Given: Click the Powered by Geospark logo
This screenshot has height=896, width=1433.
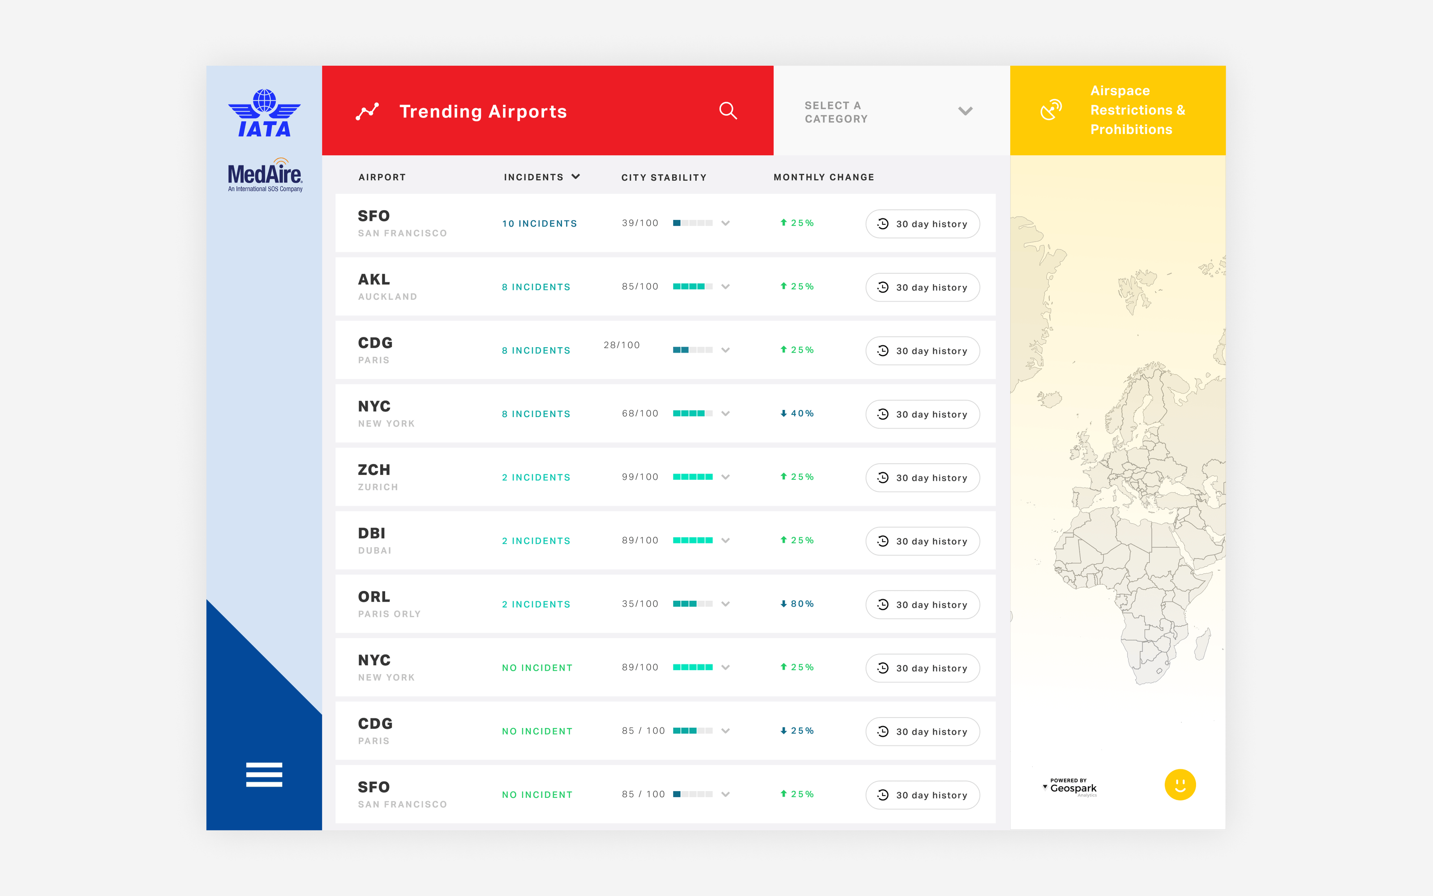Looking at the screenshot, I should [x=1069, y=787].
